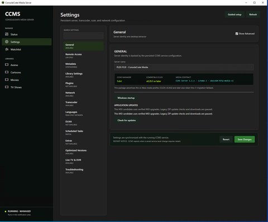
Task: Open the Metadata settings category
Action: click(x=83, y=65)
